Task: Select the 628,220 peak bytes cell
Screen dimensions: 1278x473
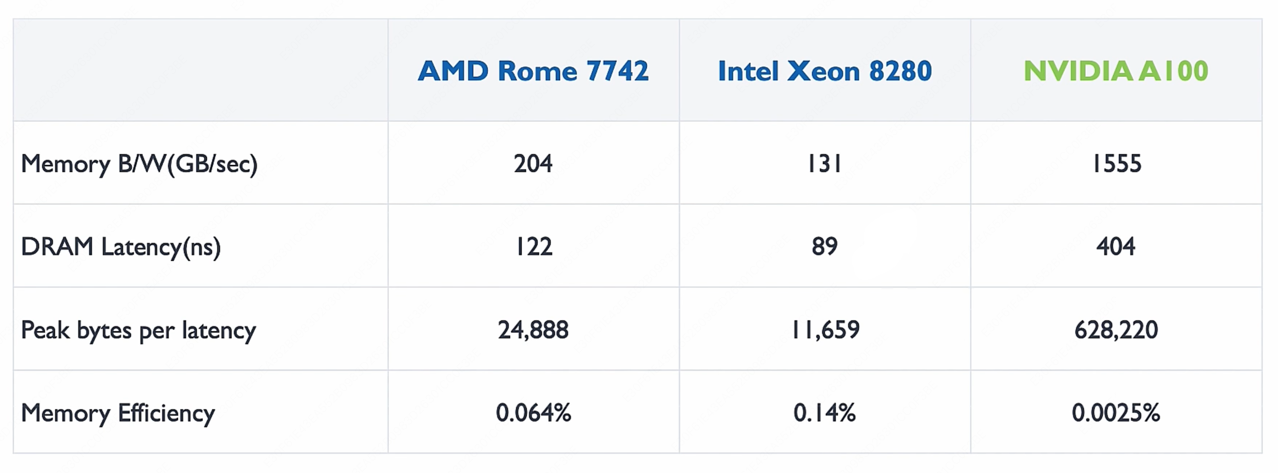Action: [x=1116, y=330]
